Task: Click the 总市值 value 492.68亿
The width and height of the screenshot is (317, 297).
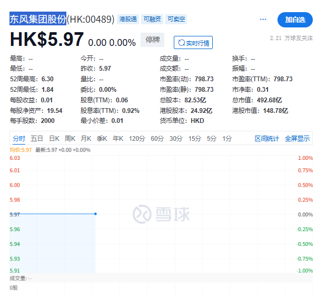Action: tap(269, 100)
